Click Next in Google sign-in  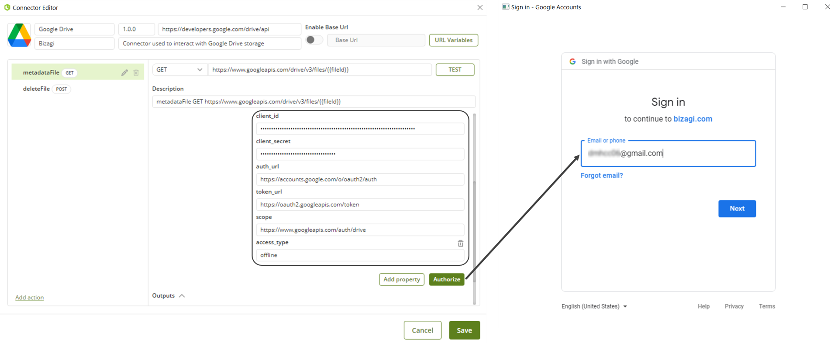point(737,209)
